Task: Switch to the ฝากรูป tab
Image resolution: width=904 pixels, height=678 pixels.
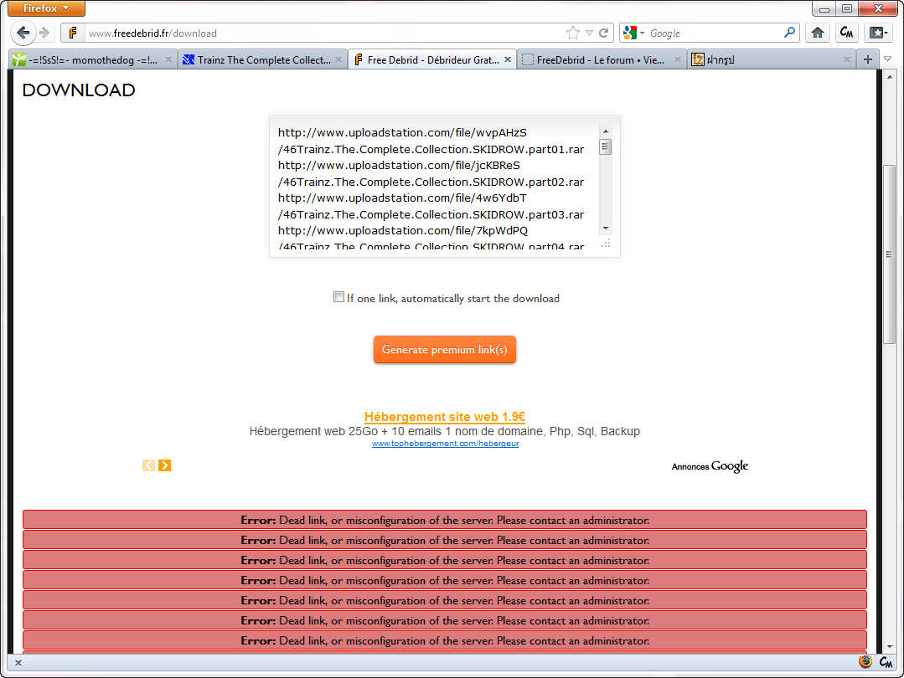Action: click(x=771, y=59)
